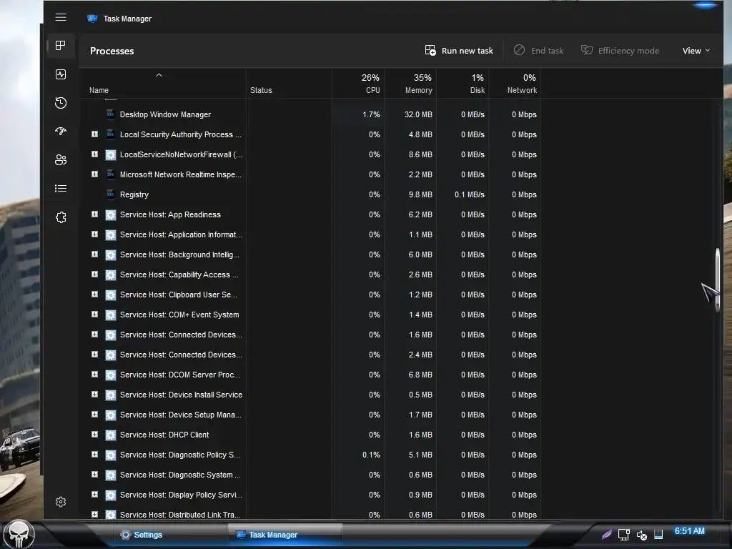Image resolution: width=732 pixels, height=549 pixels.
Task: Open the Services page puzzle icon
Action: tap(61, 217)
